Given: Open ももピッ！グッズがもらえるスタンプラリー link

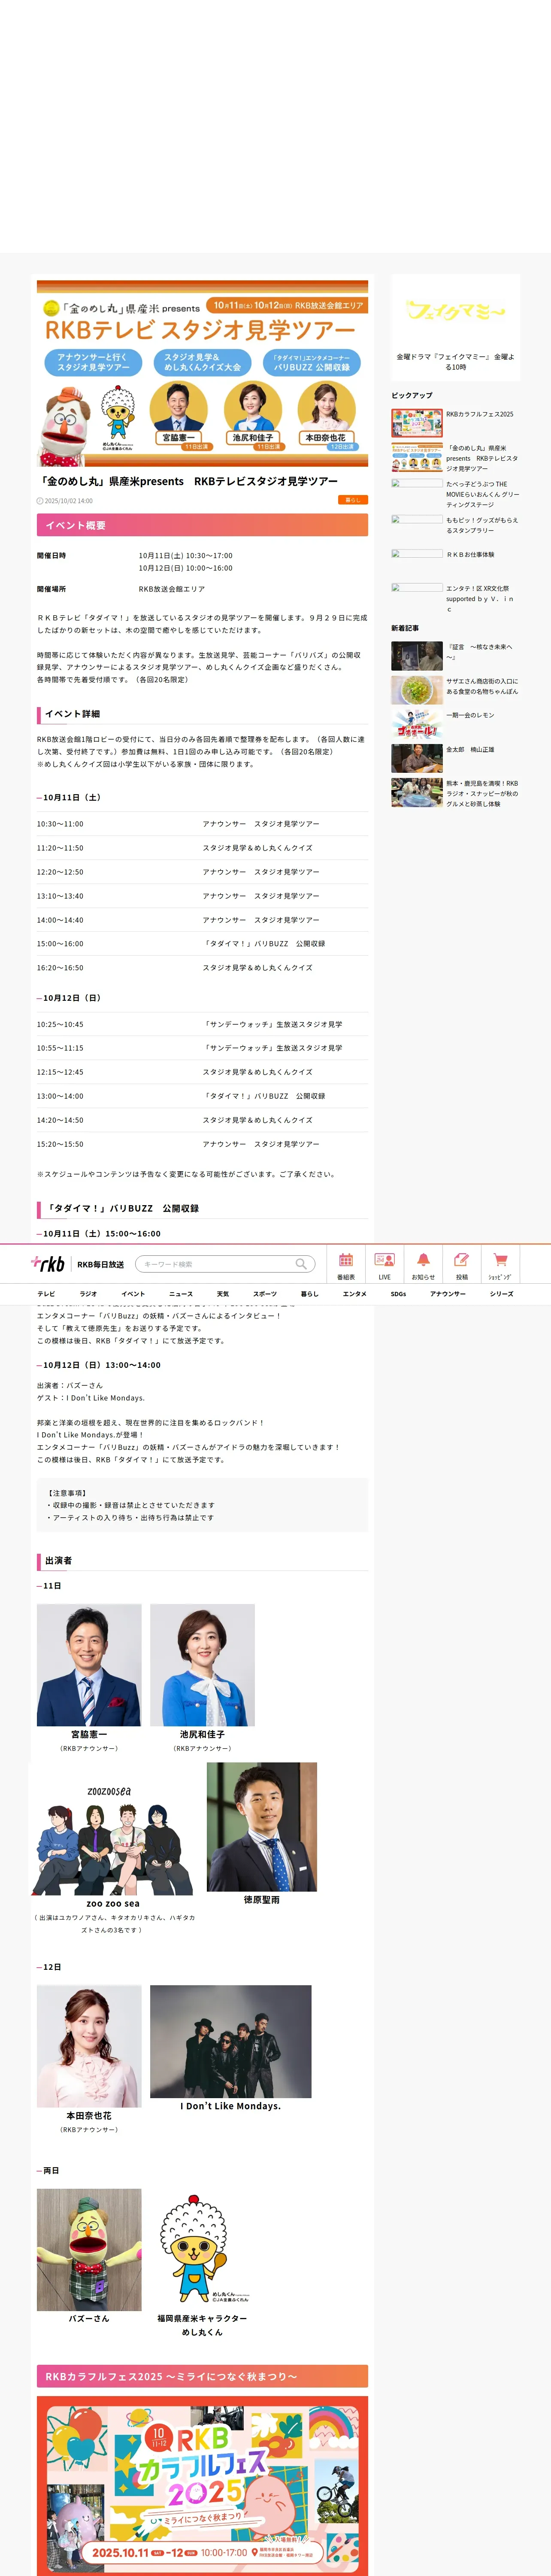Looking at the screenshot, I should [482, 525].
